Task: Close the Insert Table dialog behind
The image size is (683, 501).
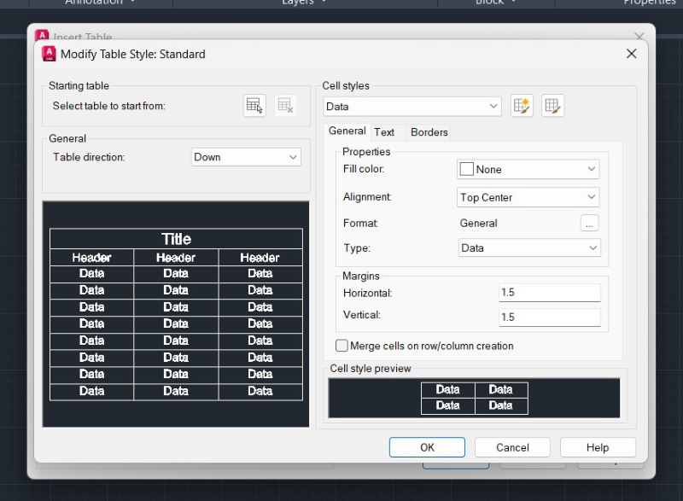Action: pos(639,37)
